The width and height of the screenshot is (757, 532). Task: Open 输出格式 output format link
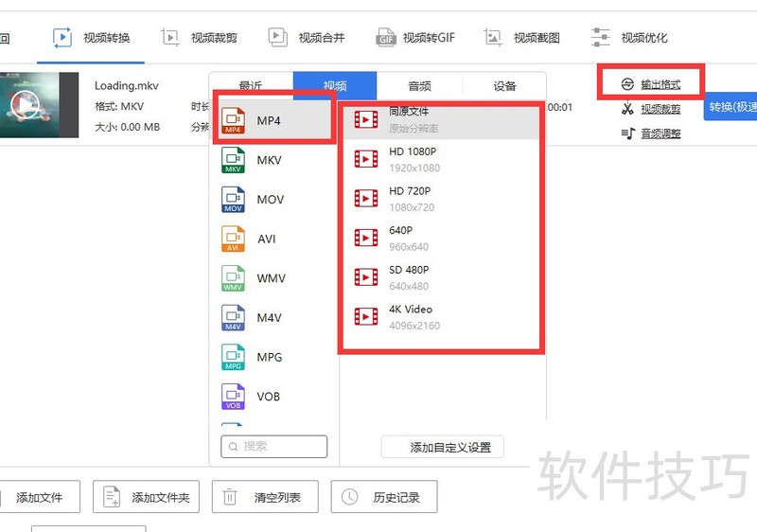point(660,85)
